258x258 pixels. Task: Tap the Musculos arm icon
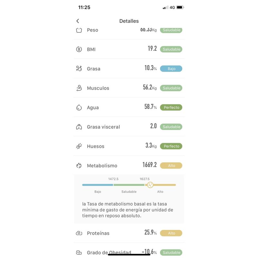click(79, 88)
